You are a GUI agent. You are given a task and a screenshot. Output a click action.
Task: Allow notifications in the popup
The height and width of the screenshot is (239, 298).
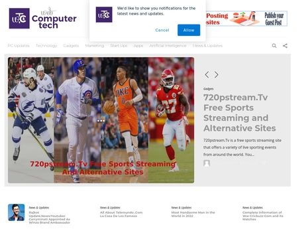[x=189, y=30]
